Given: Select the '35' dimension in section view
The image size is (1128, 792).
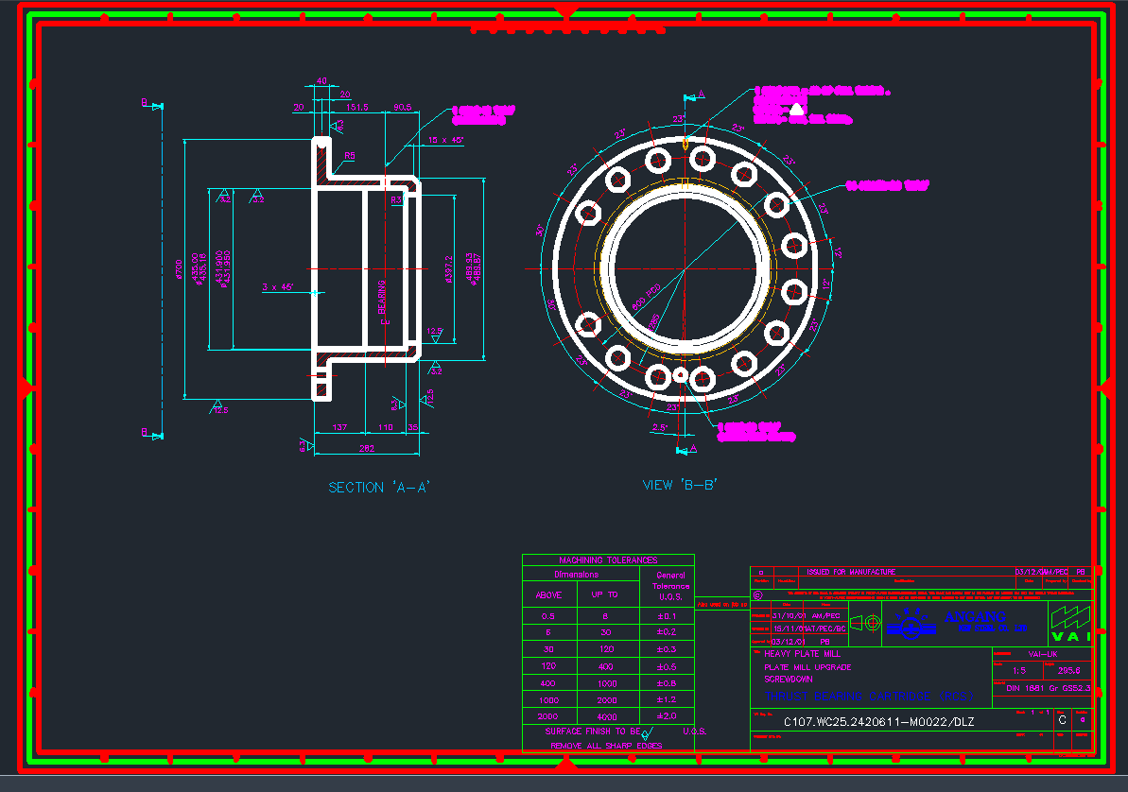Looking at the screenshot, I should (x=413, y=427).
